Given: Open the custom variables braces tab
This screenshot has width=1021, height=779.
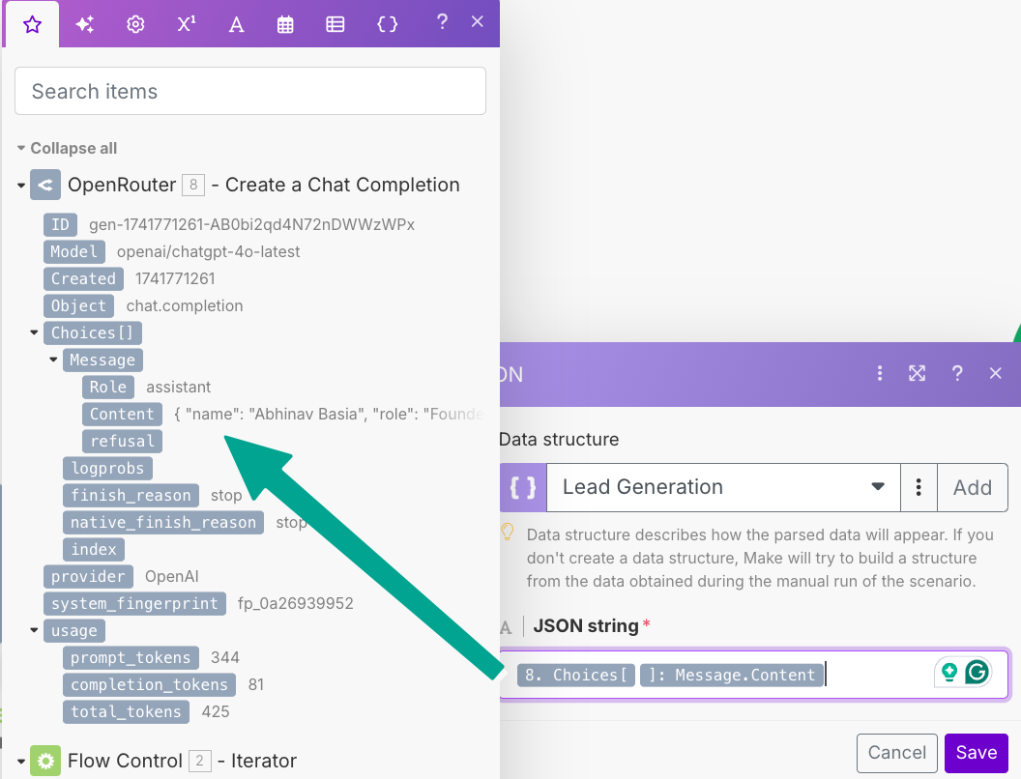Looking at the screenshot, I should click(x=387, y=25).
